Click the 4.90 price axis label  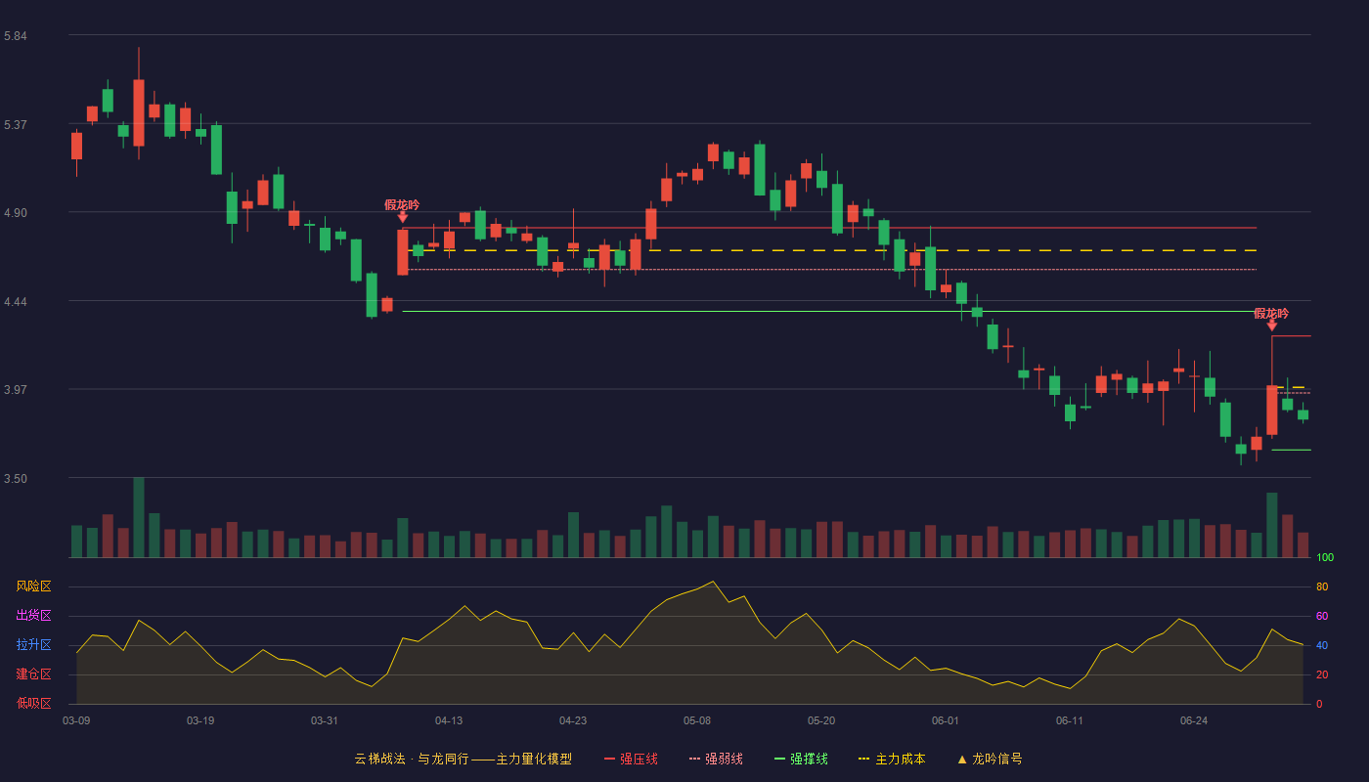tap(15, 213)
